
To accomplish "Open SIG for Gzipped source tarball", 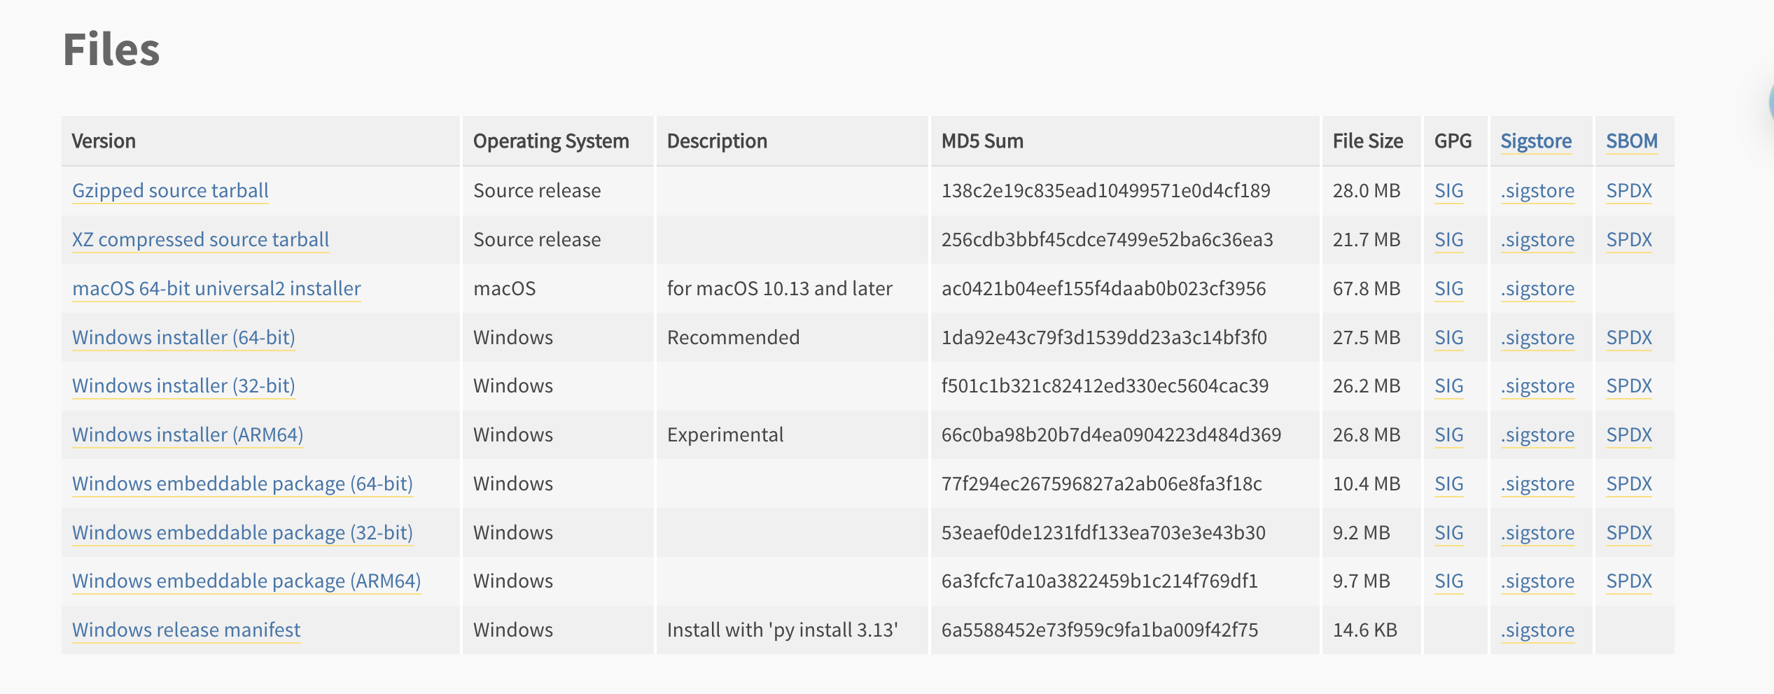I will click(1448, 190).
